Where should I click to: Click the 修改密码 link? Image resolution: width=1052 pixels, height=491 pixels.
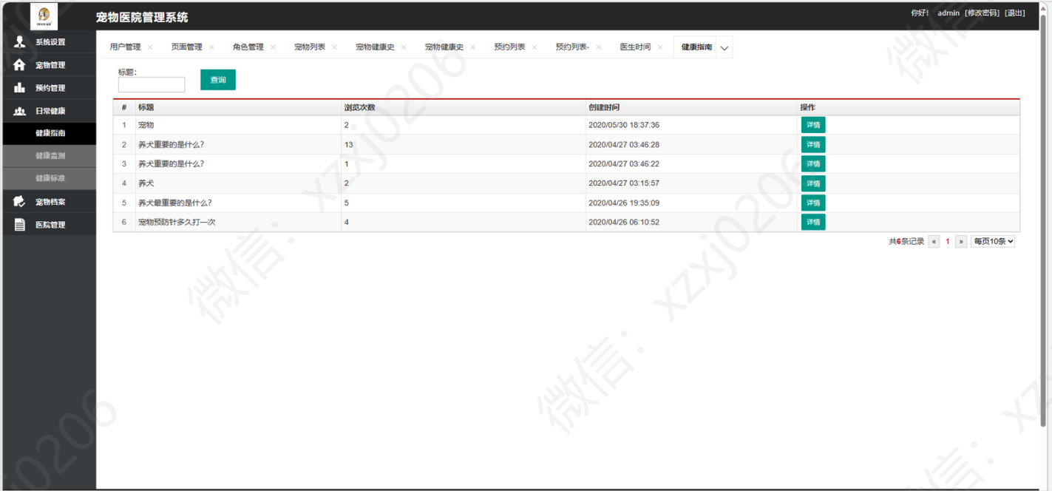(x=982, y=13)
